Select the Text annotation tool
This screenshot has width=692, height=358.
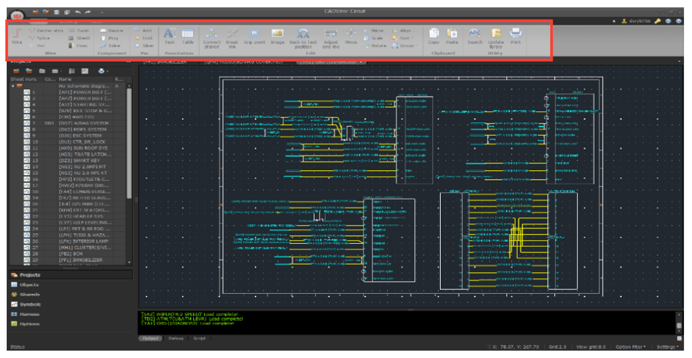pos(170,36)
